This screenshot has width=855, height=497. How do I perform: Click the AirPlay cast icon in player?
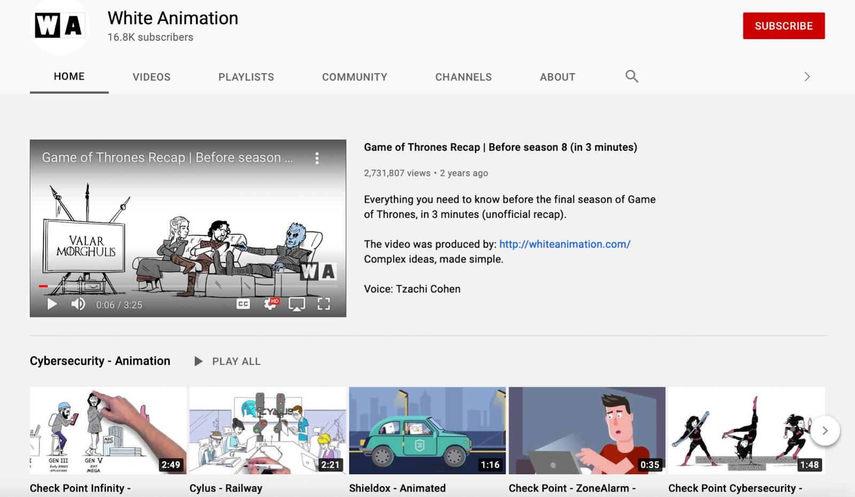297,304
